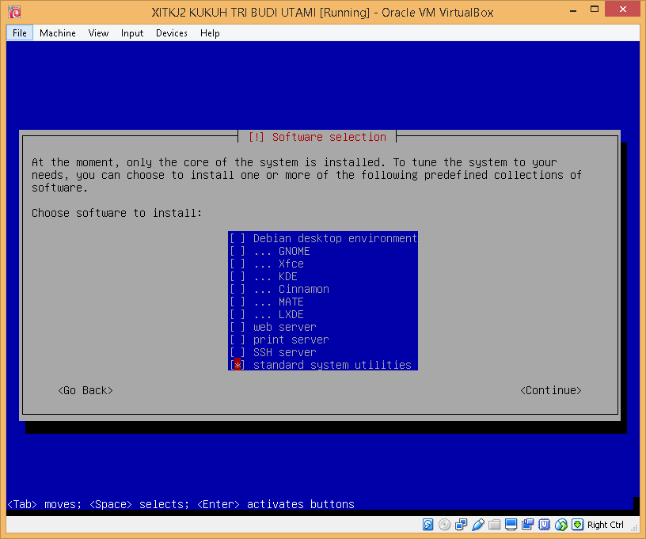Click the video capture status icon
This screenshot has height=539, width=646.
pos(528,525)
